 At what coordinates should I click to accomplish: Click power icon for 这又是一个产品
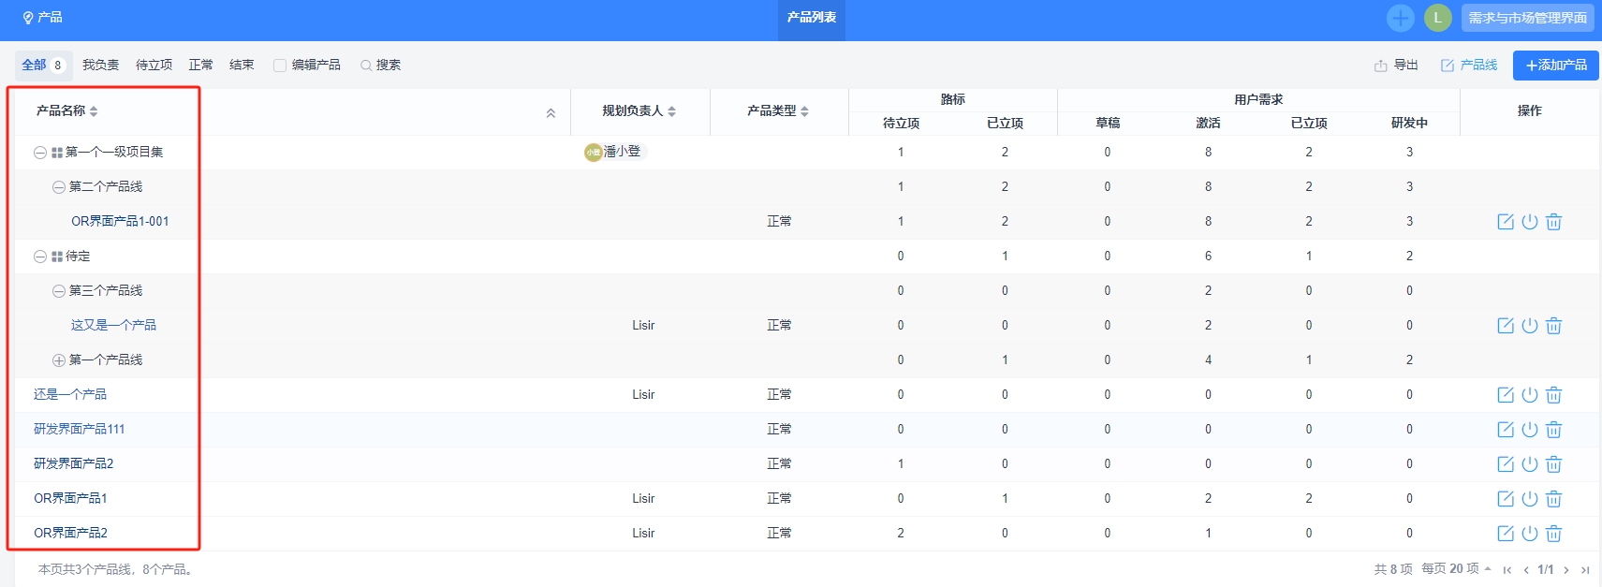pos(1530,326)
